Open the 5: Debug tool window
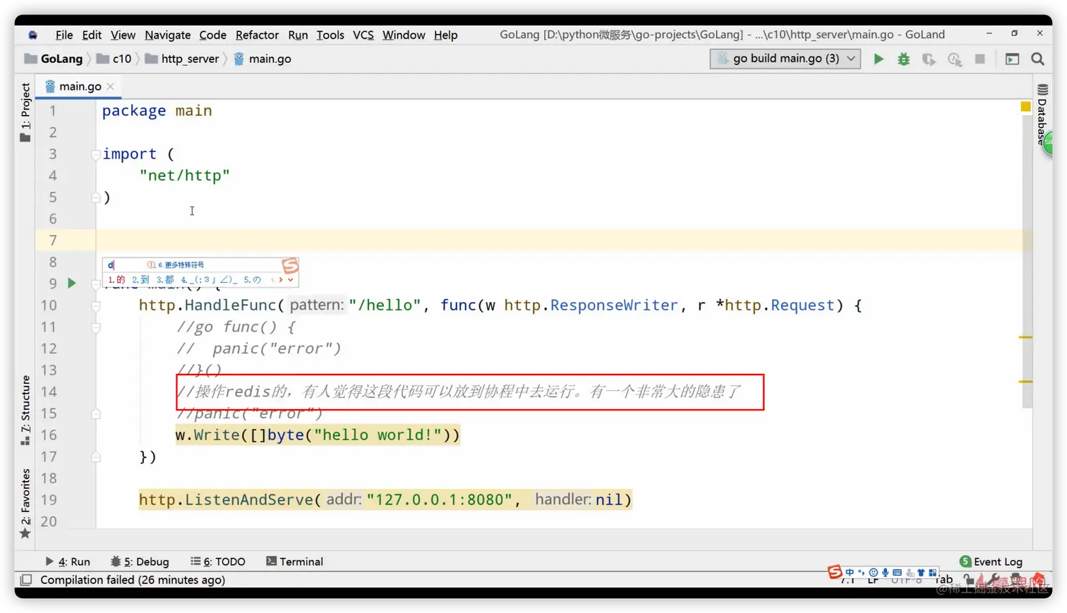Viewport: 1067px width, 613px height. (x=140, y=562)
